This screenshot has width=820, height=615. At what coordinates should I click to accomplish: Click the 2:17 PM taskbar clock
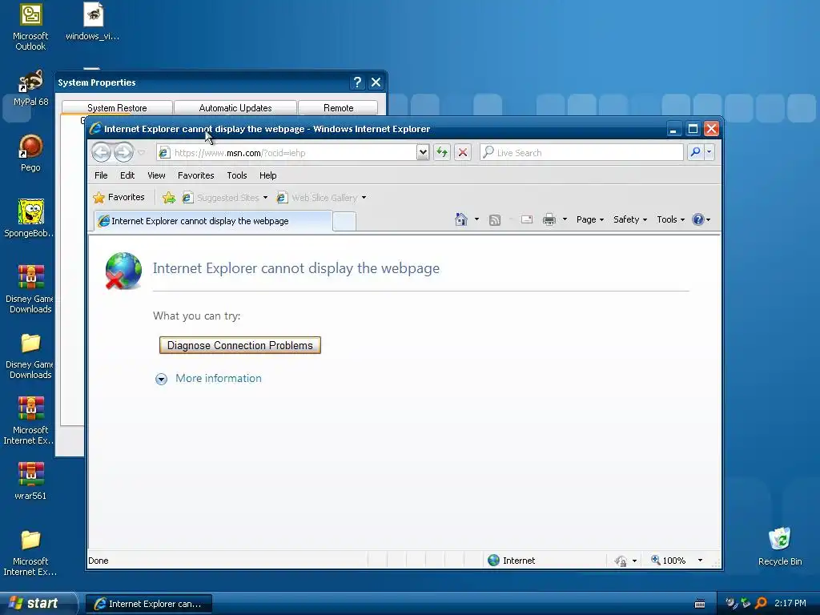[x=790, y=603]
